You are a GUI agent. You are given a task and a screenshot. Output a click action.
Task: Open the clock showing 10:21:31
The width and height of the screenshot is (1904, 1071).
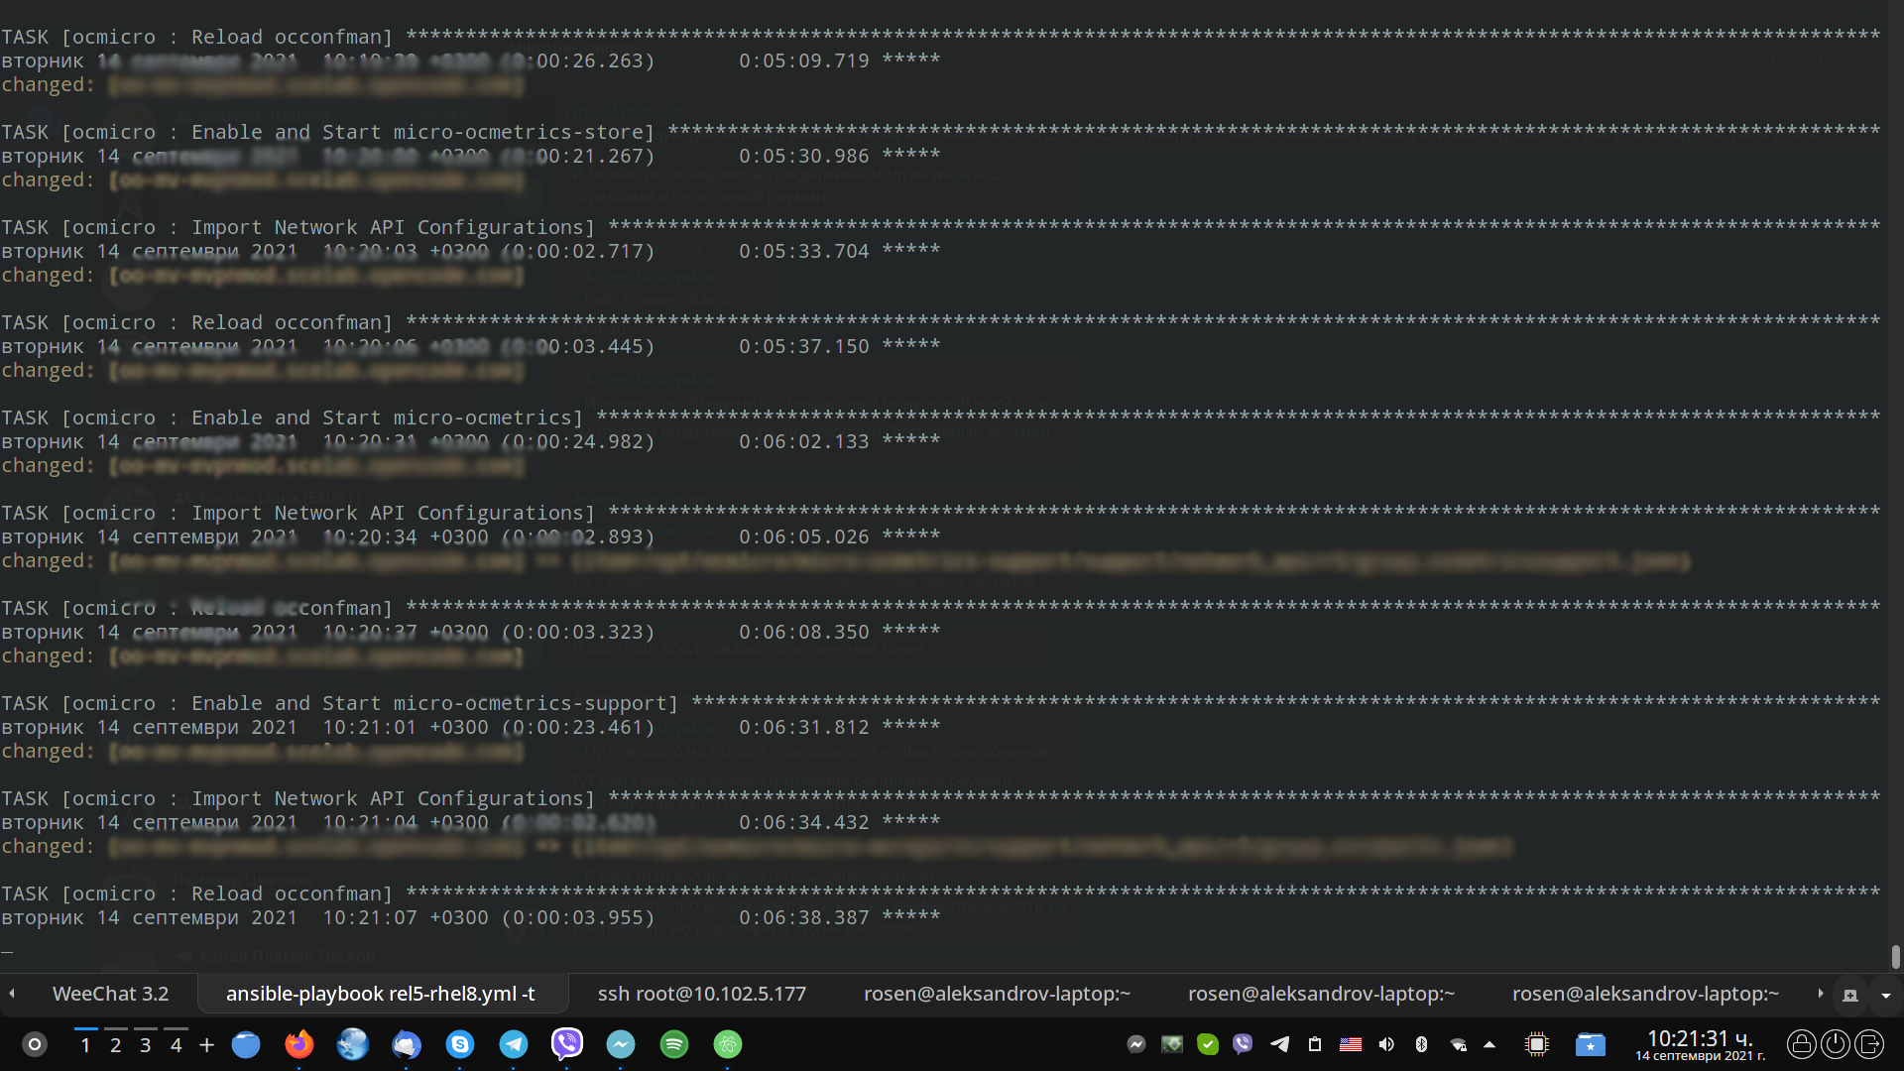[x=1700, y=1044]
